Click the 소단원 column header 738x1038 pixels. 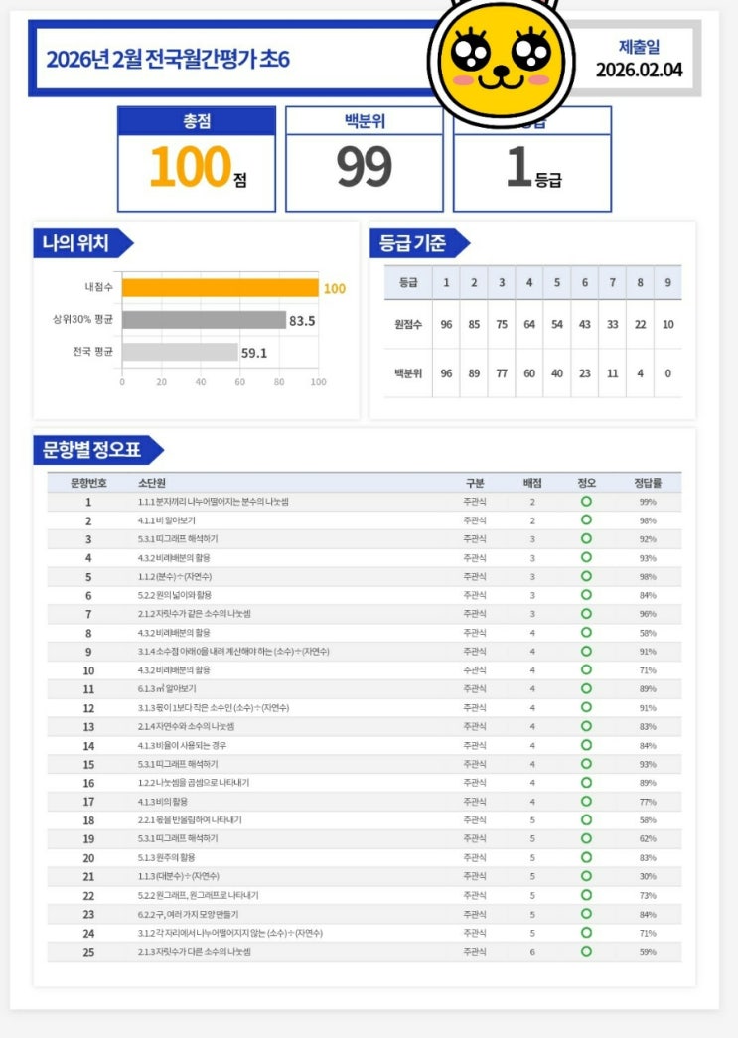tap(151, 483)
